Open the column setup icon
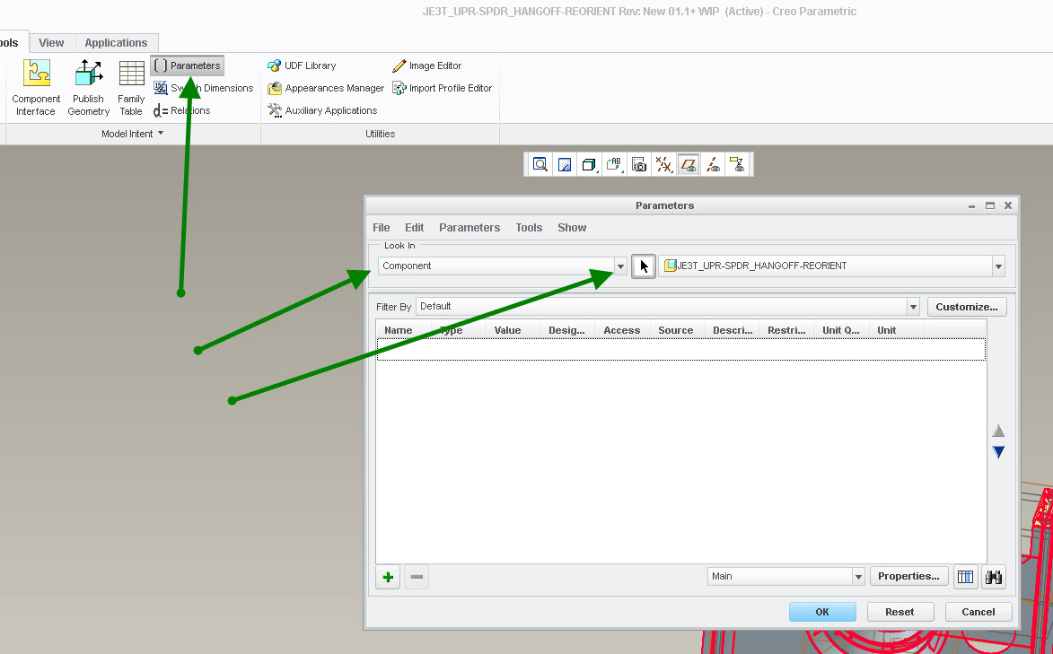Screen dimensions: 1053x654 pyautogui.click(x=965, y=577)
